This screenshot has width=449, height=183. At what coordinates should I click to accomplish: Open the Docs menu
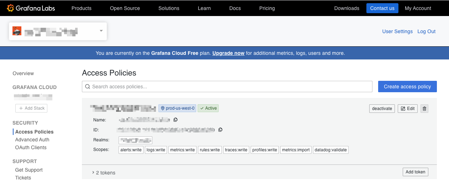[235, 8]
